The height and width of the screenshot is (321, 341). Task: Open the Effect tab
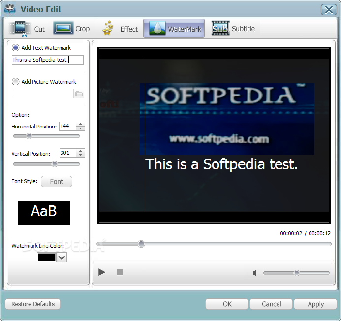point(120,29)
